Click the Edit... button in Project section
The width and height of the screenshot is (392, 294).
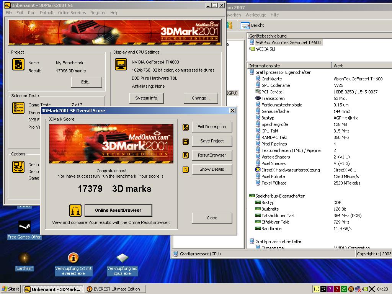[87, 82]
